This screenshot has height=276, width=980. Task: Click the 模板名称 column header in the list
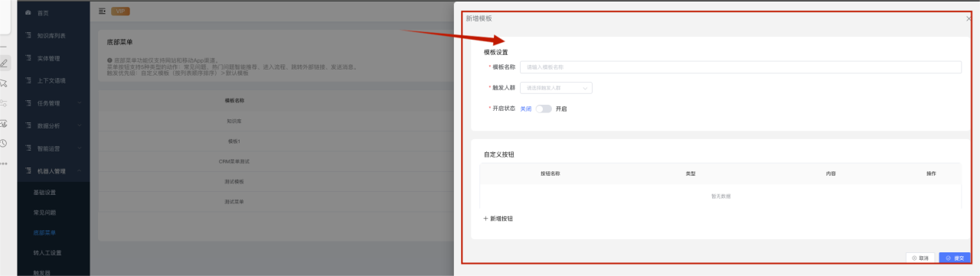click(x=234, y=100)
